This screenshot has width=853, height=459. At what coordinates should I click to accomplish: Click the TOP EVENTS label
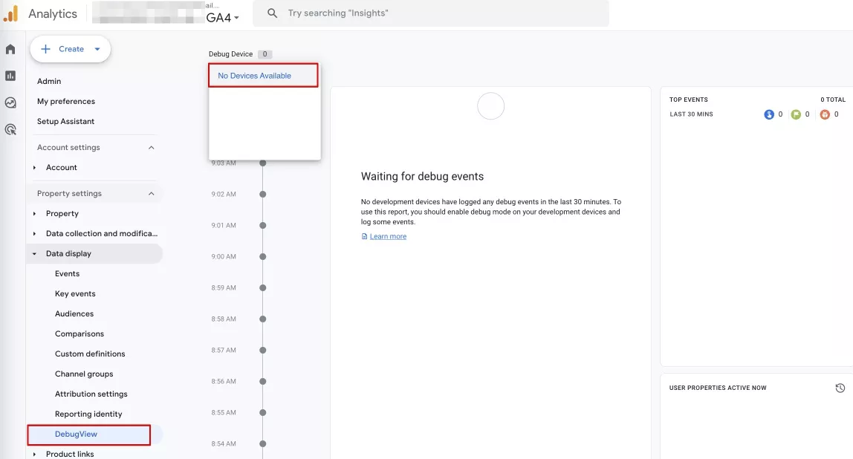pos(689,100)
